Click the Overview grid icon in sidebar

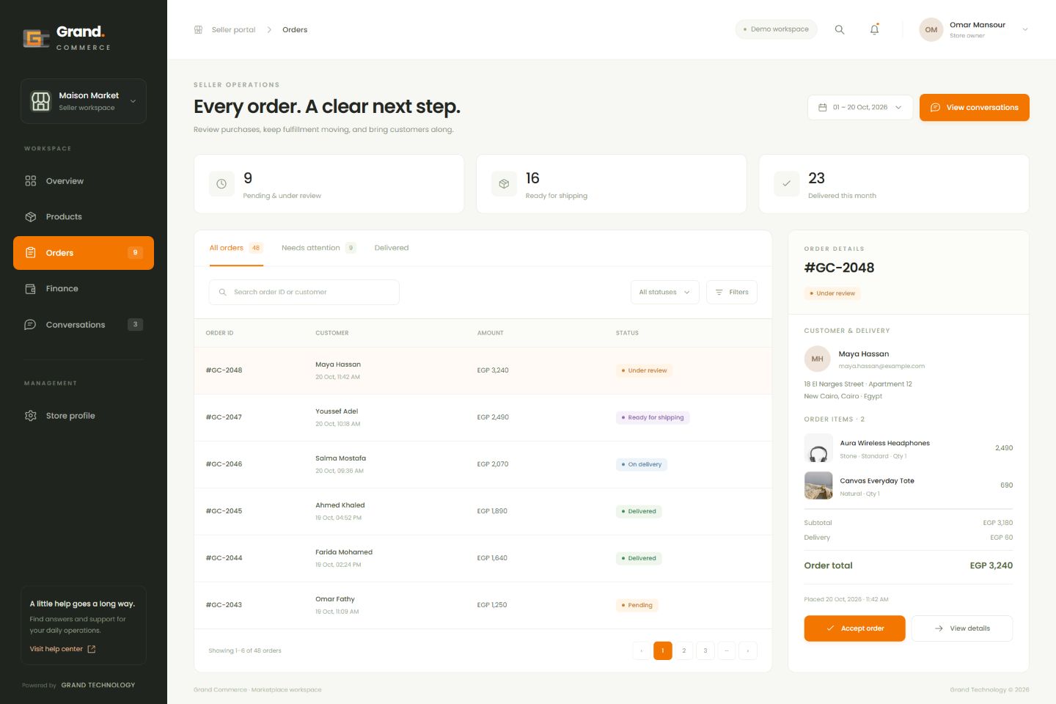point(30,181)
